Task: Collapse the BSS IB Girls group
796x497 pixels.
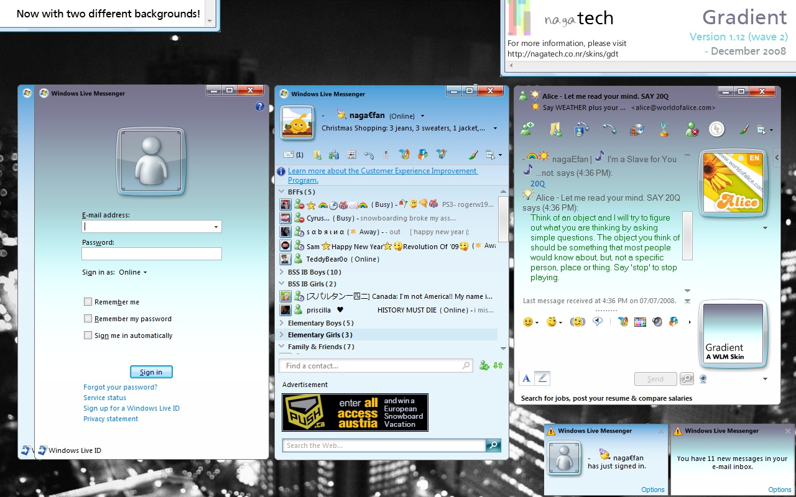Action: tap(282, 284)
